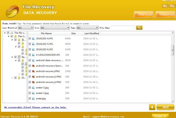Sort by the Size column header
This screenshot has width=176, height=118.
[x=73, y=33]
